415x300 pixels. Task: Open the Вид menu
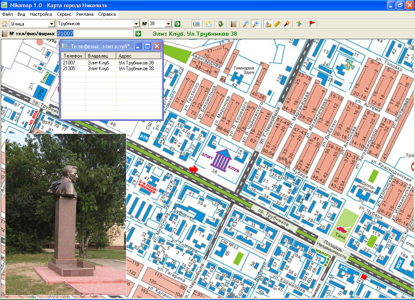pyautogui.click(x=21, y=14)
